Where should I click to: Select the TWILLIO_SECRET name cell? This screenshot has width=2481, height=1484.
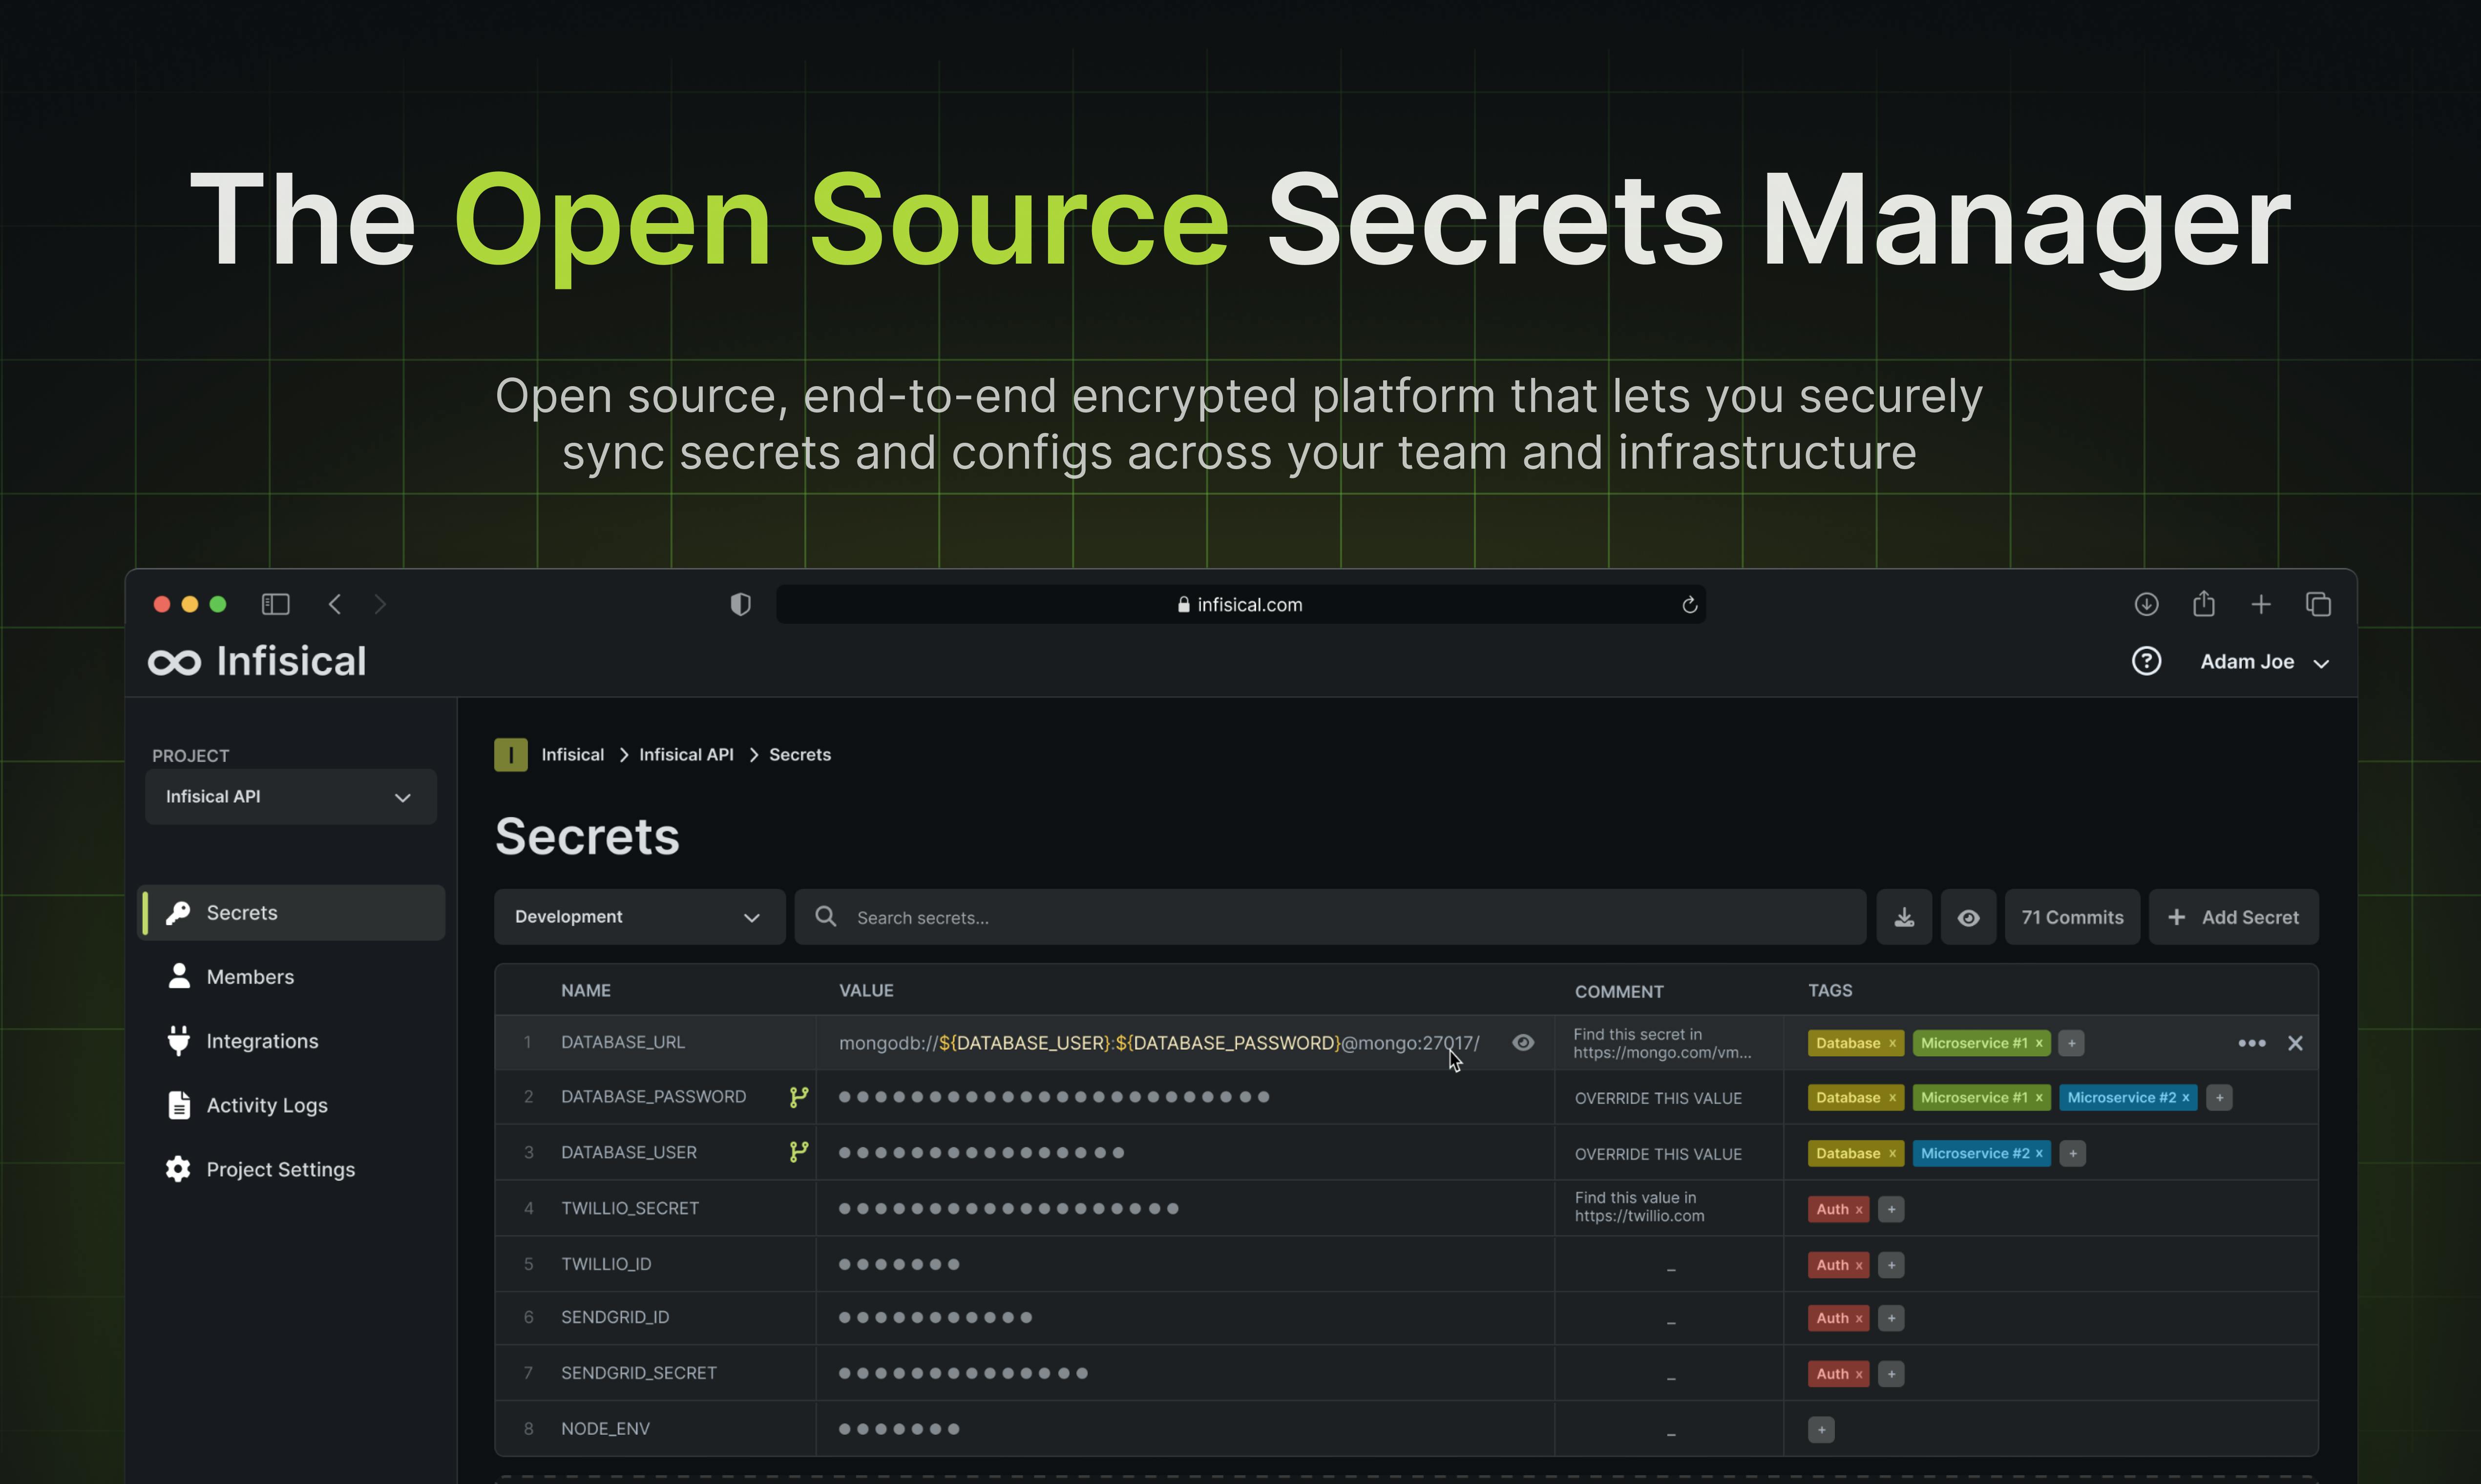[629, 1208]
